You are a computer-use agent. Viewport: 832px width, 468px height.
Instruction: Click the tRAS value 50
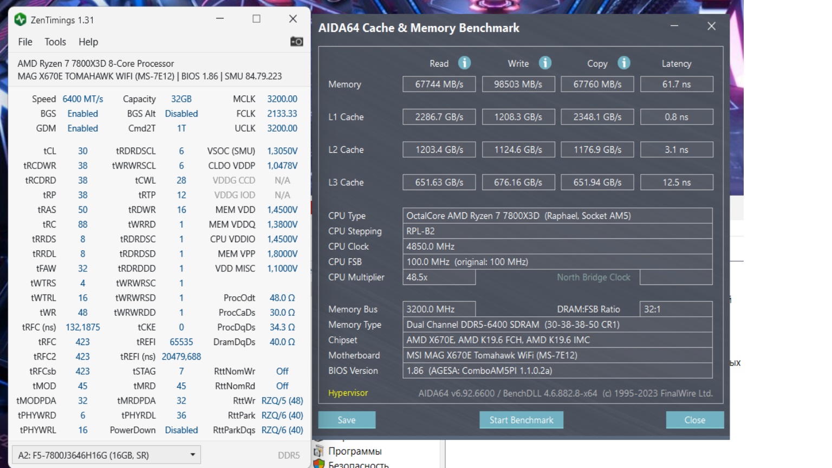[x=83, y=209]
